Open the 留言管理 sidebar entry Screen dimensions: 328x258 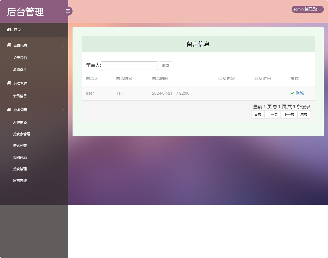(x=20, y=180)
